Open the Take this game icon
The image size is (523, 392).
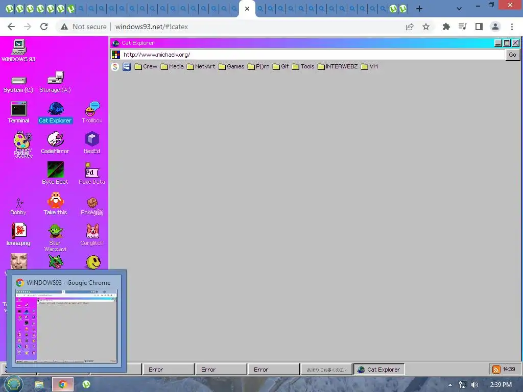tap(55, 204)
